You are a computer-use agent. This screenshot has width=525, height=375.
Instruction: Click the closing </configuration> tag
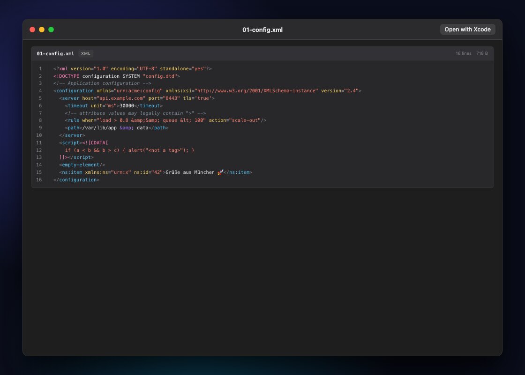[76, 180]
